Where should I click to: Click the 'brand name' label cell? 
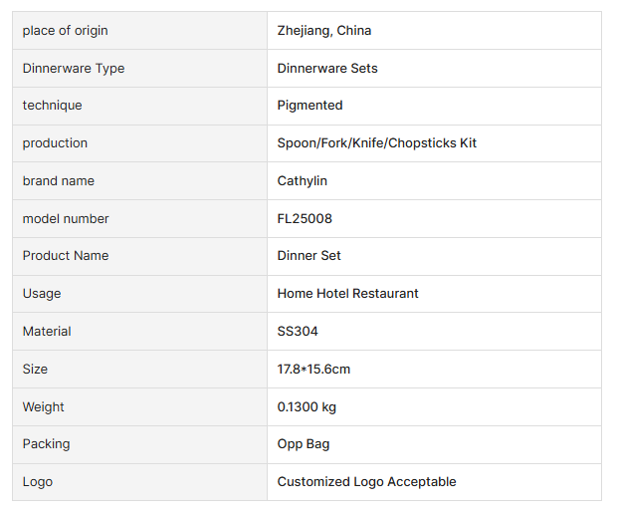(59, 181)
